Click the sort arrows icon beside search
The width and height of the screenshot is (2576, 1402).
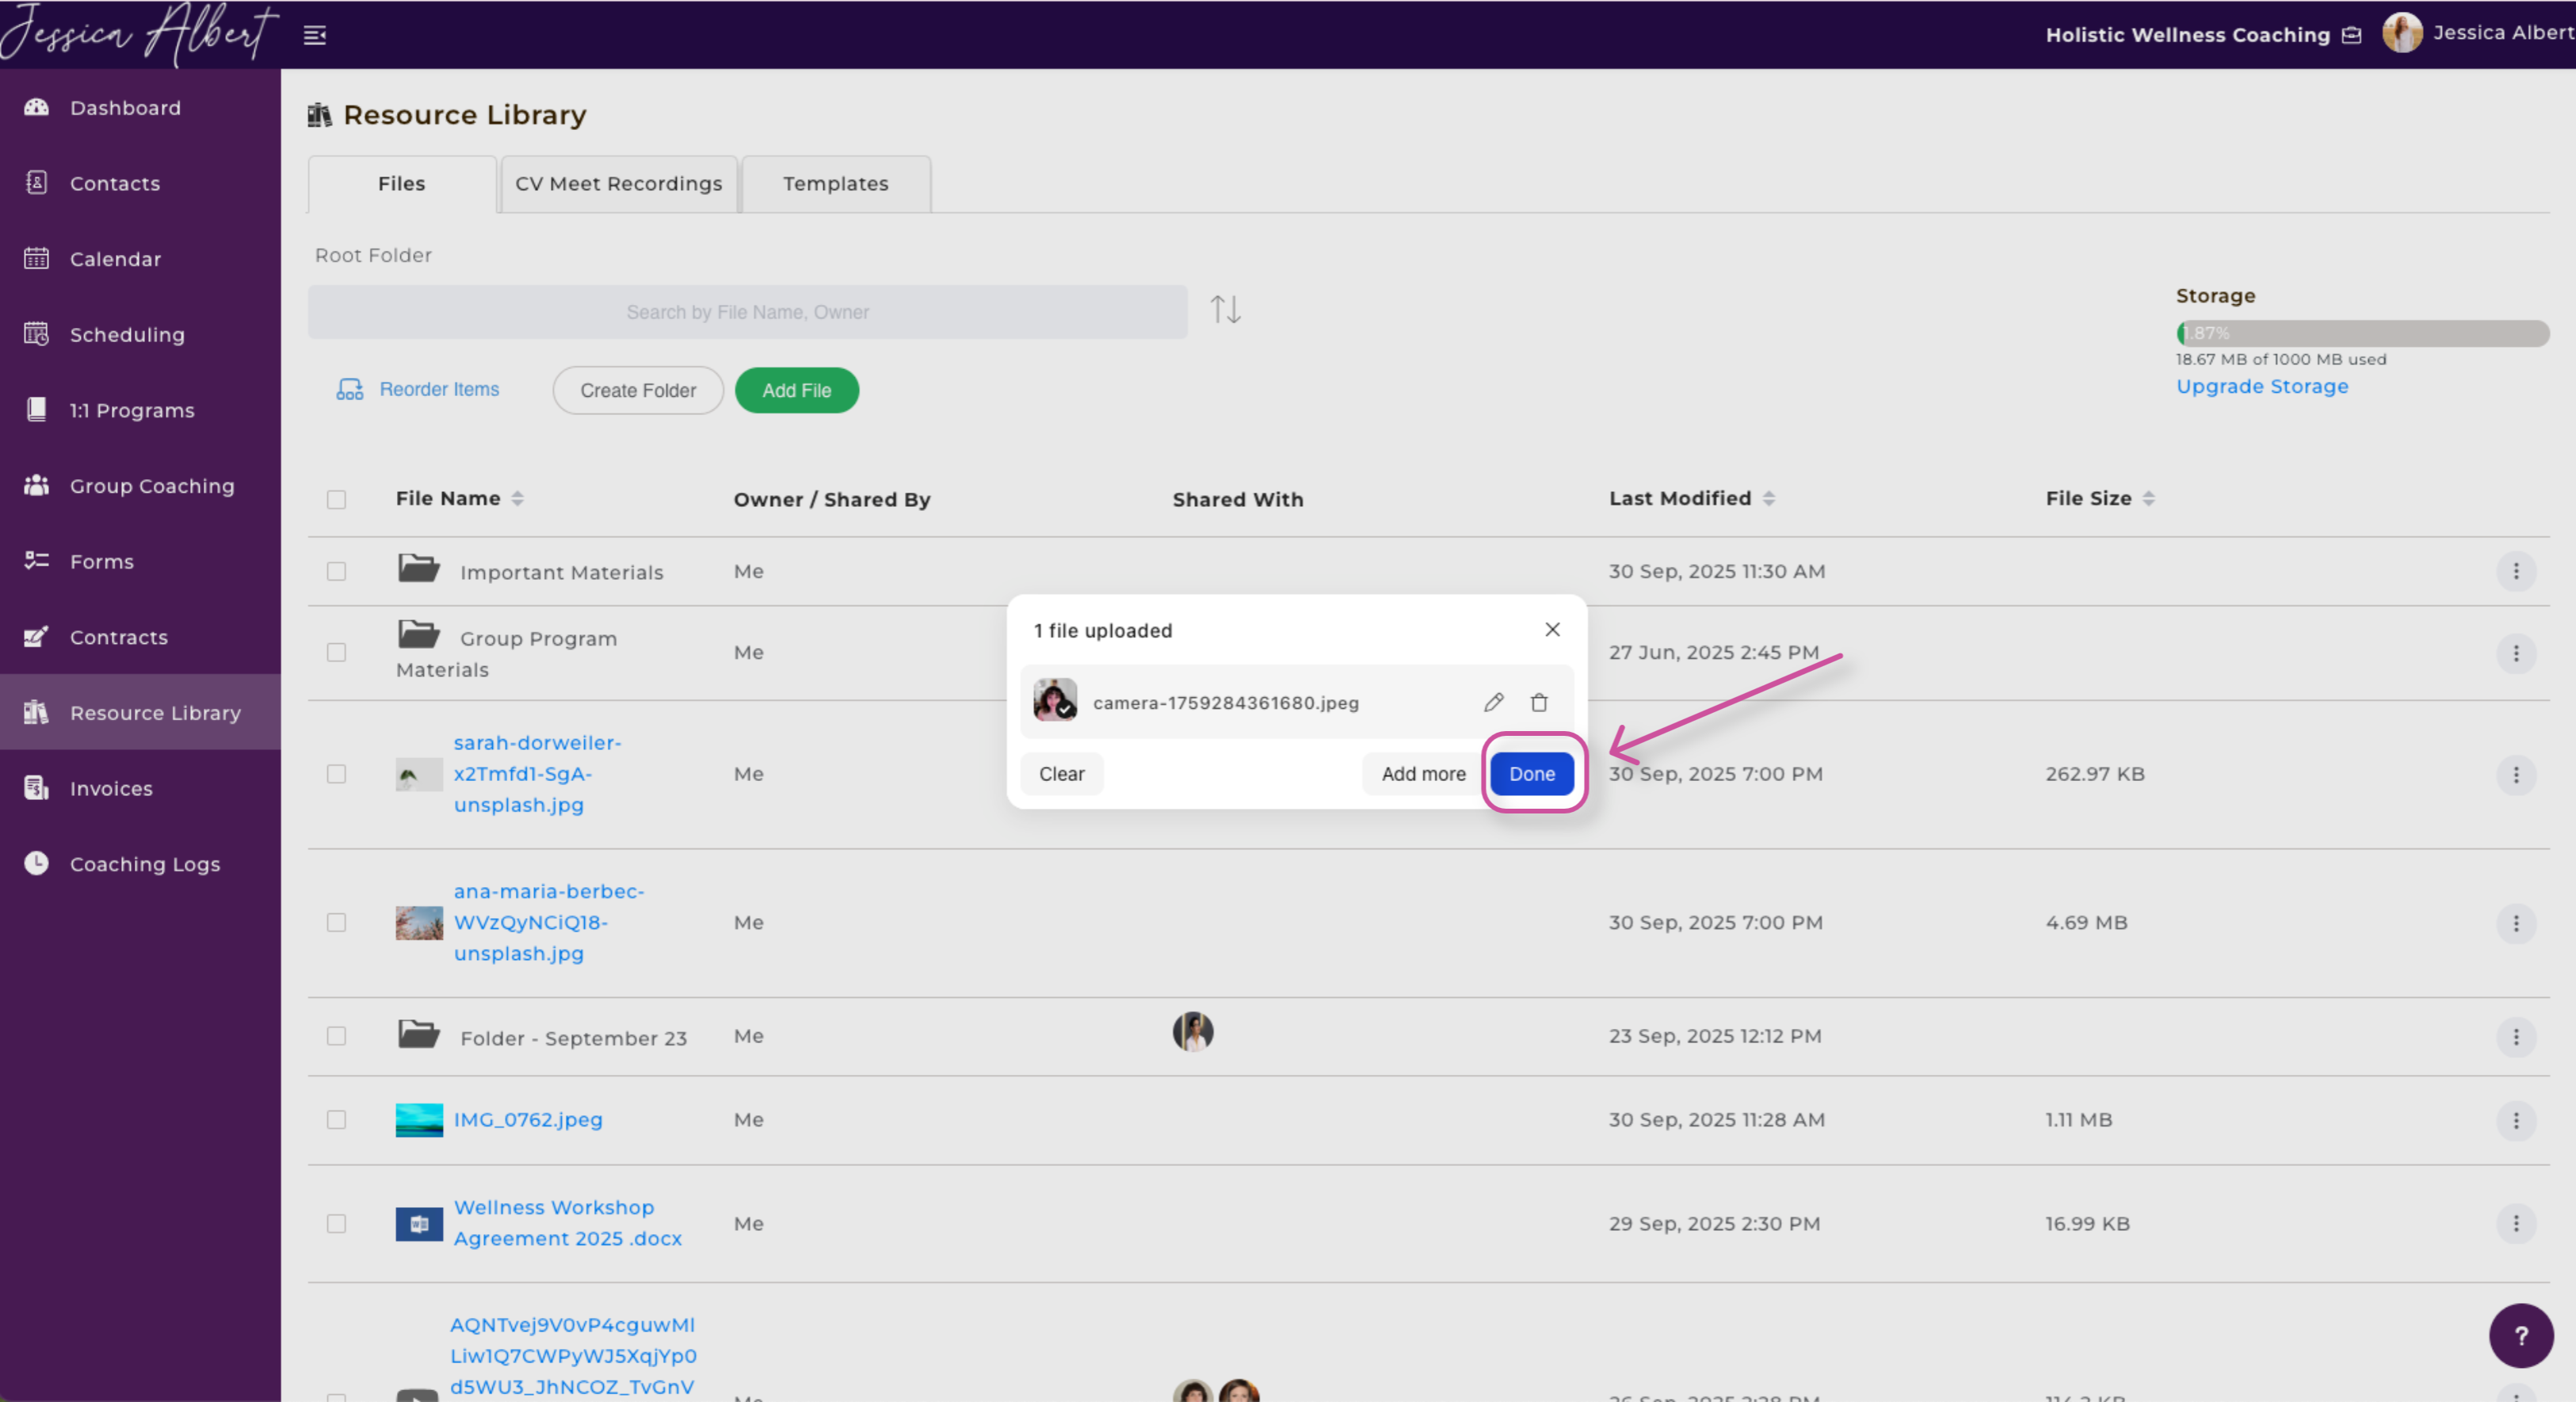[1225, 310]
